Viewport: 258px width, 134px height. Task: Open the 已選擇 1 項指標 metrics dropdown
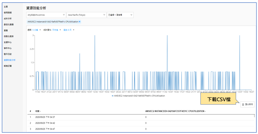click(120, 15)
